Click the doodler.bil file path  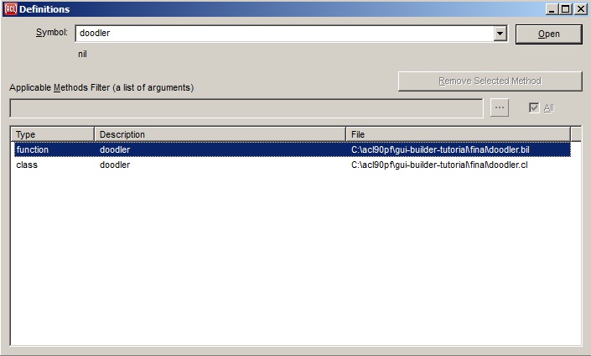(440, 149)
